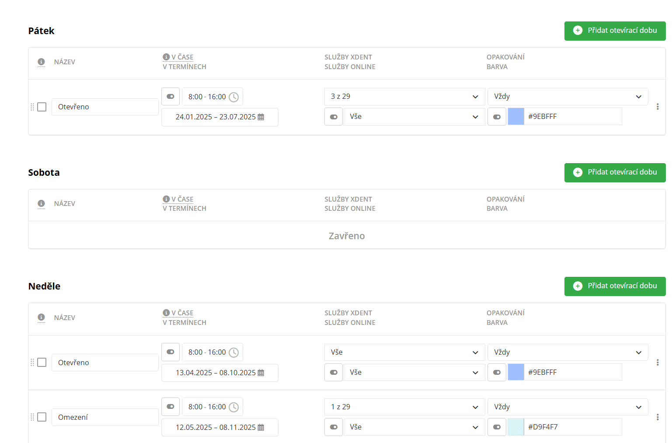Click the 'Pátek' section heading

(x=42, y=31)
